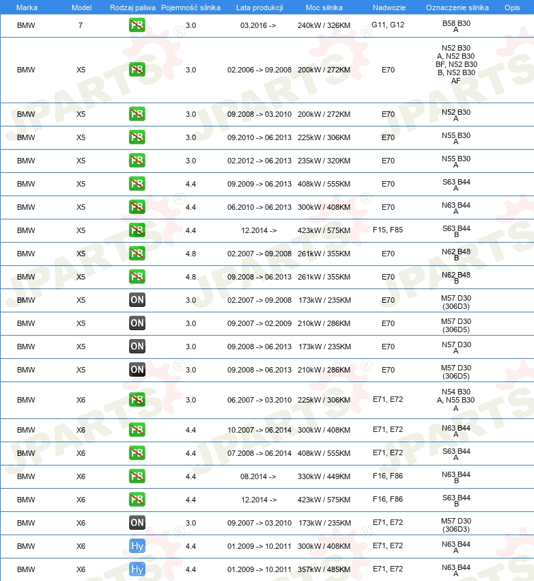Screen dimensions: 534x581
Task: Click the 225kW / 306KM cell in X5 row
Action: click(x=324, y=137)
